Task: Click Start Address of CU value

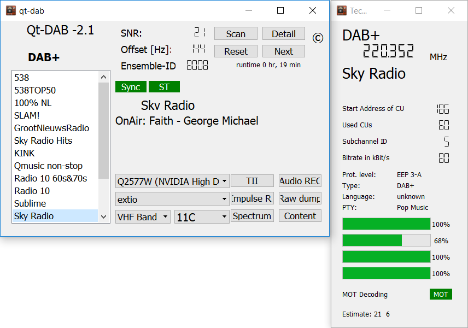Action: pos(443,109)
